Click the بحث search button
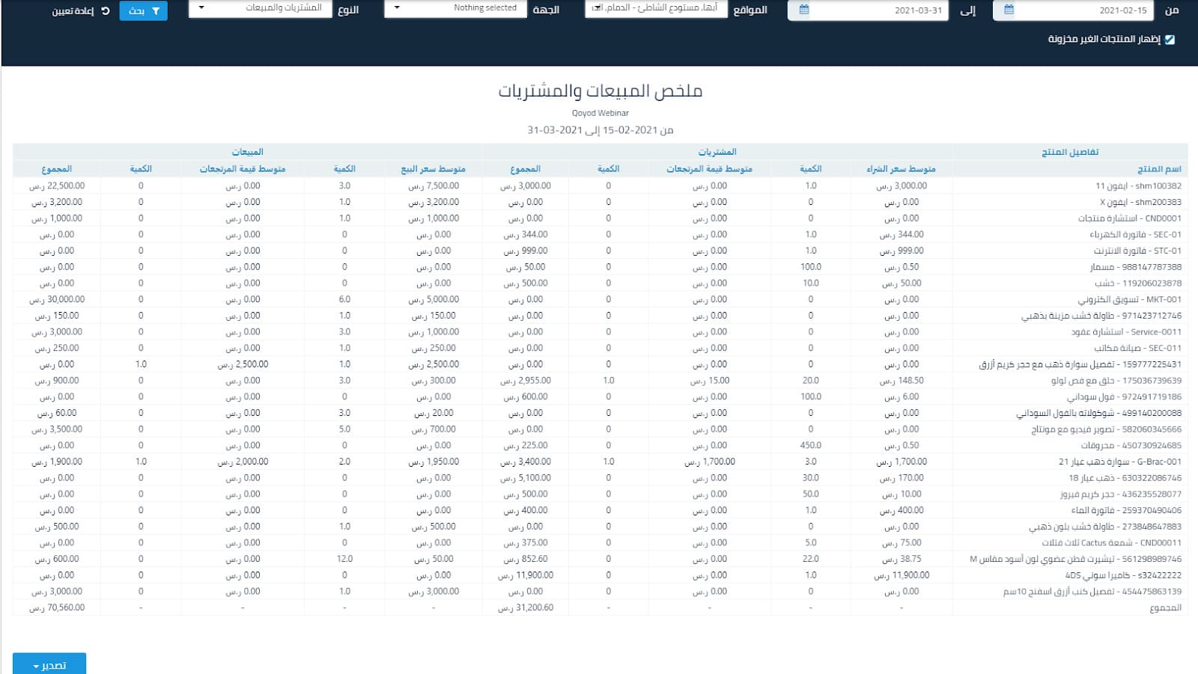This screenshot has height=674, width=1198. (143, 10)
